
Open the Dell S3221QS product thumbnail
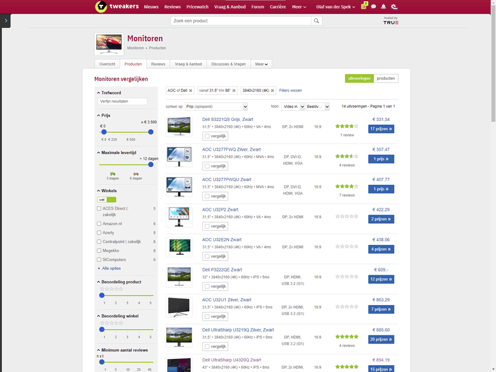179,126
